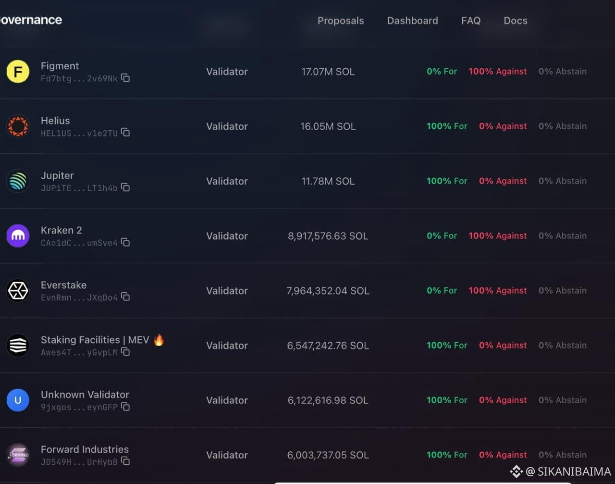
Task: Click the Everstake hexagon logo
Action: tap(18, 291)
